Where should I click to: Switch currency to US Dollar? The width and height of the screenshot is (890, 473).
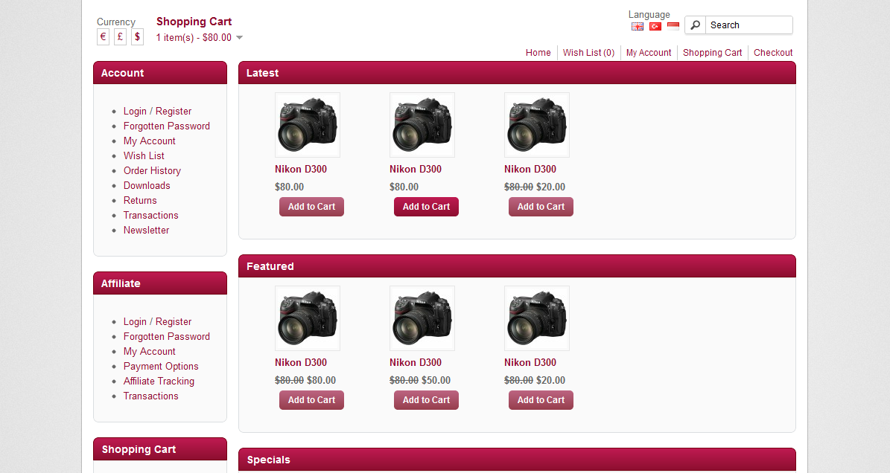137,37
